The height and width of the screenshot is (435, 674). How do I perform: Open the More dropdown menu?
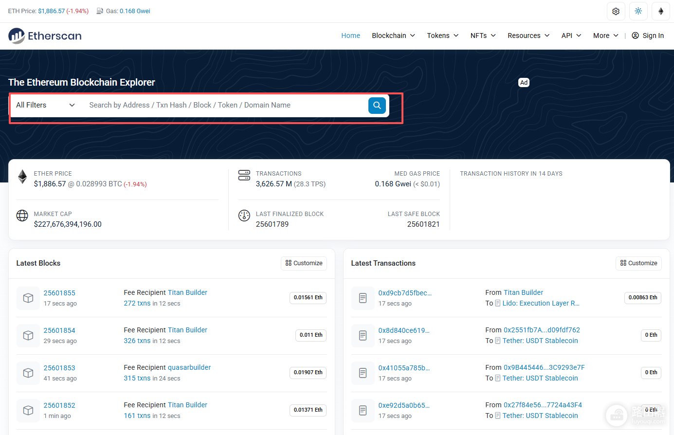click(605, 36)
